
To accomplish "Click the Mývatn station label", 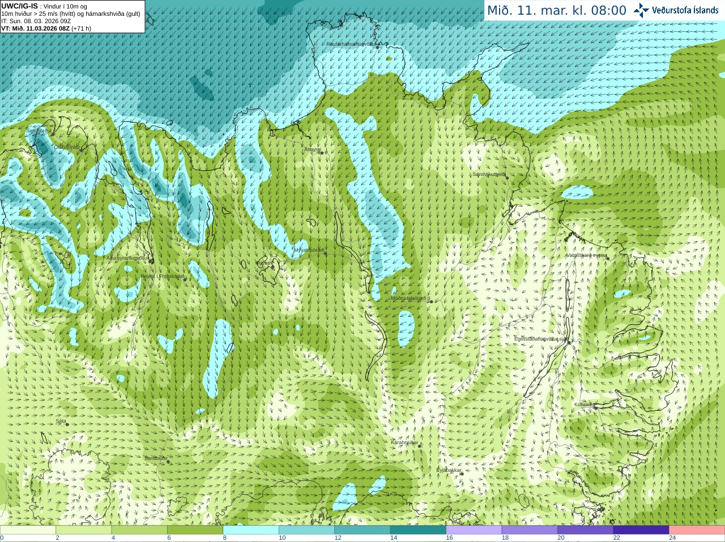I will 265,263.
